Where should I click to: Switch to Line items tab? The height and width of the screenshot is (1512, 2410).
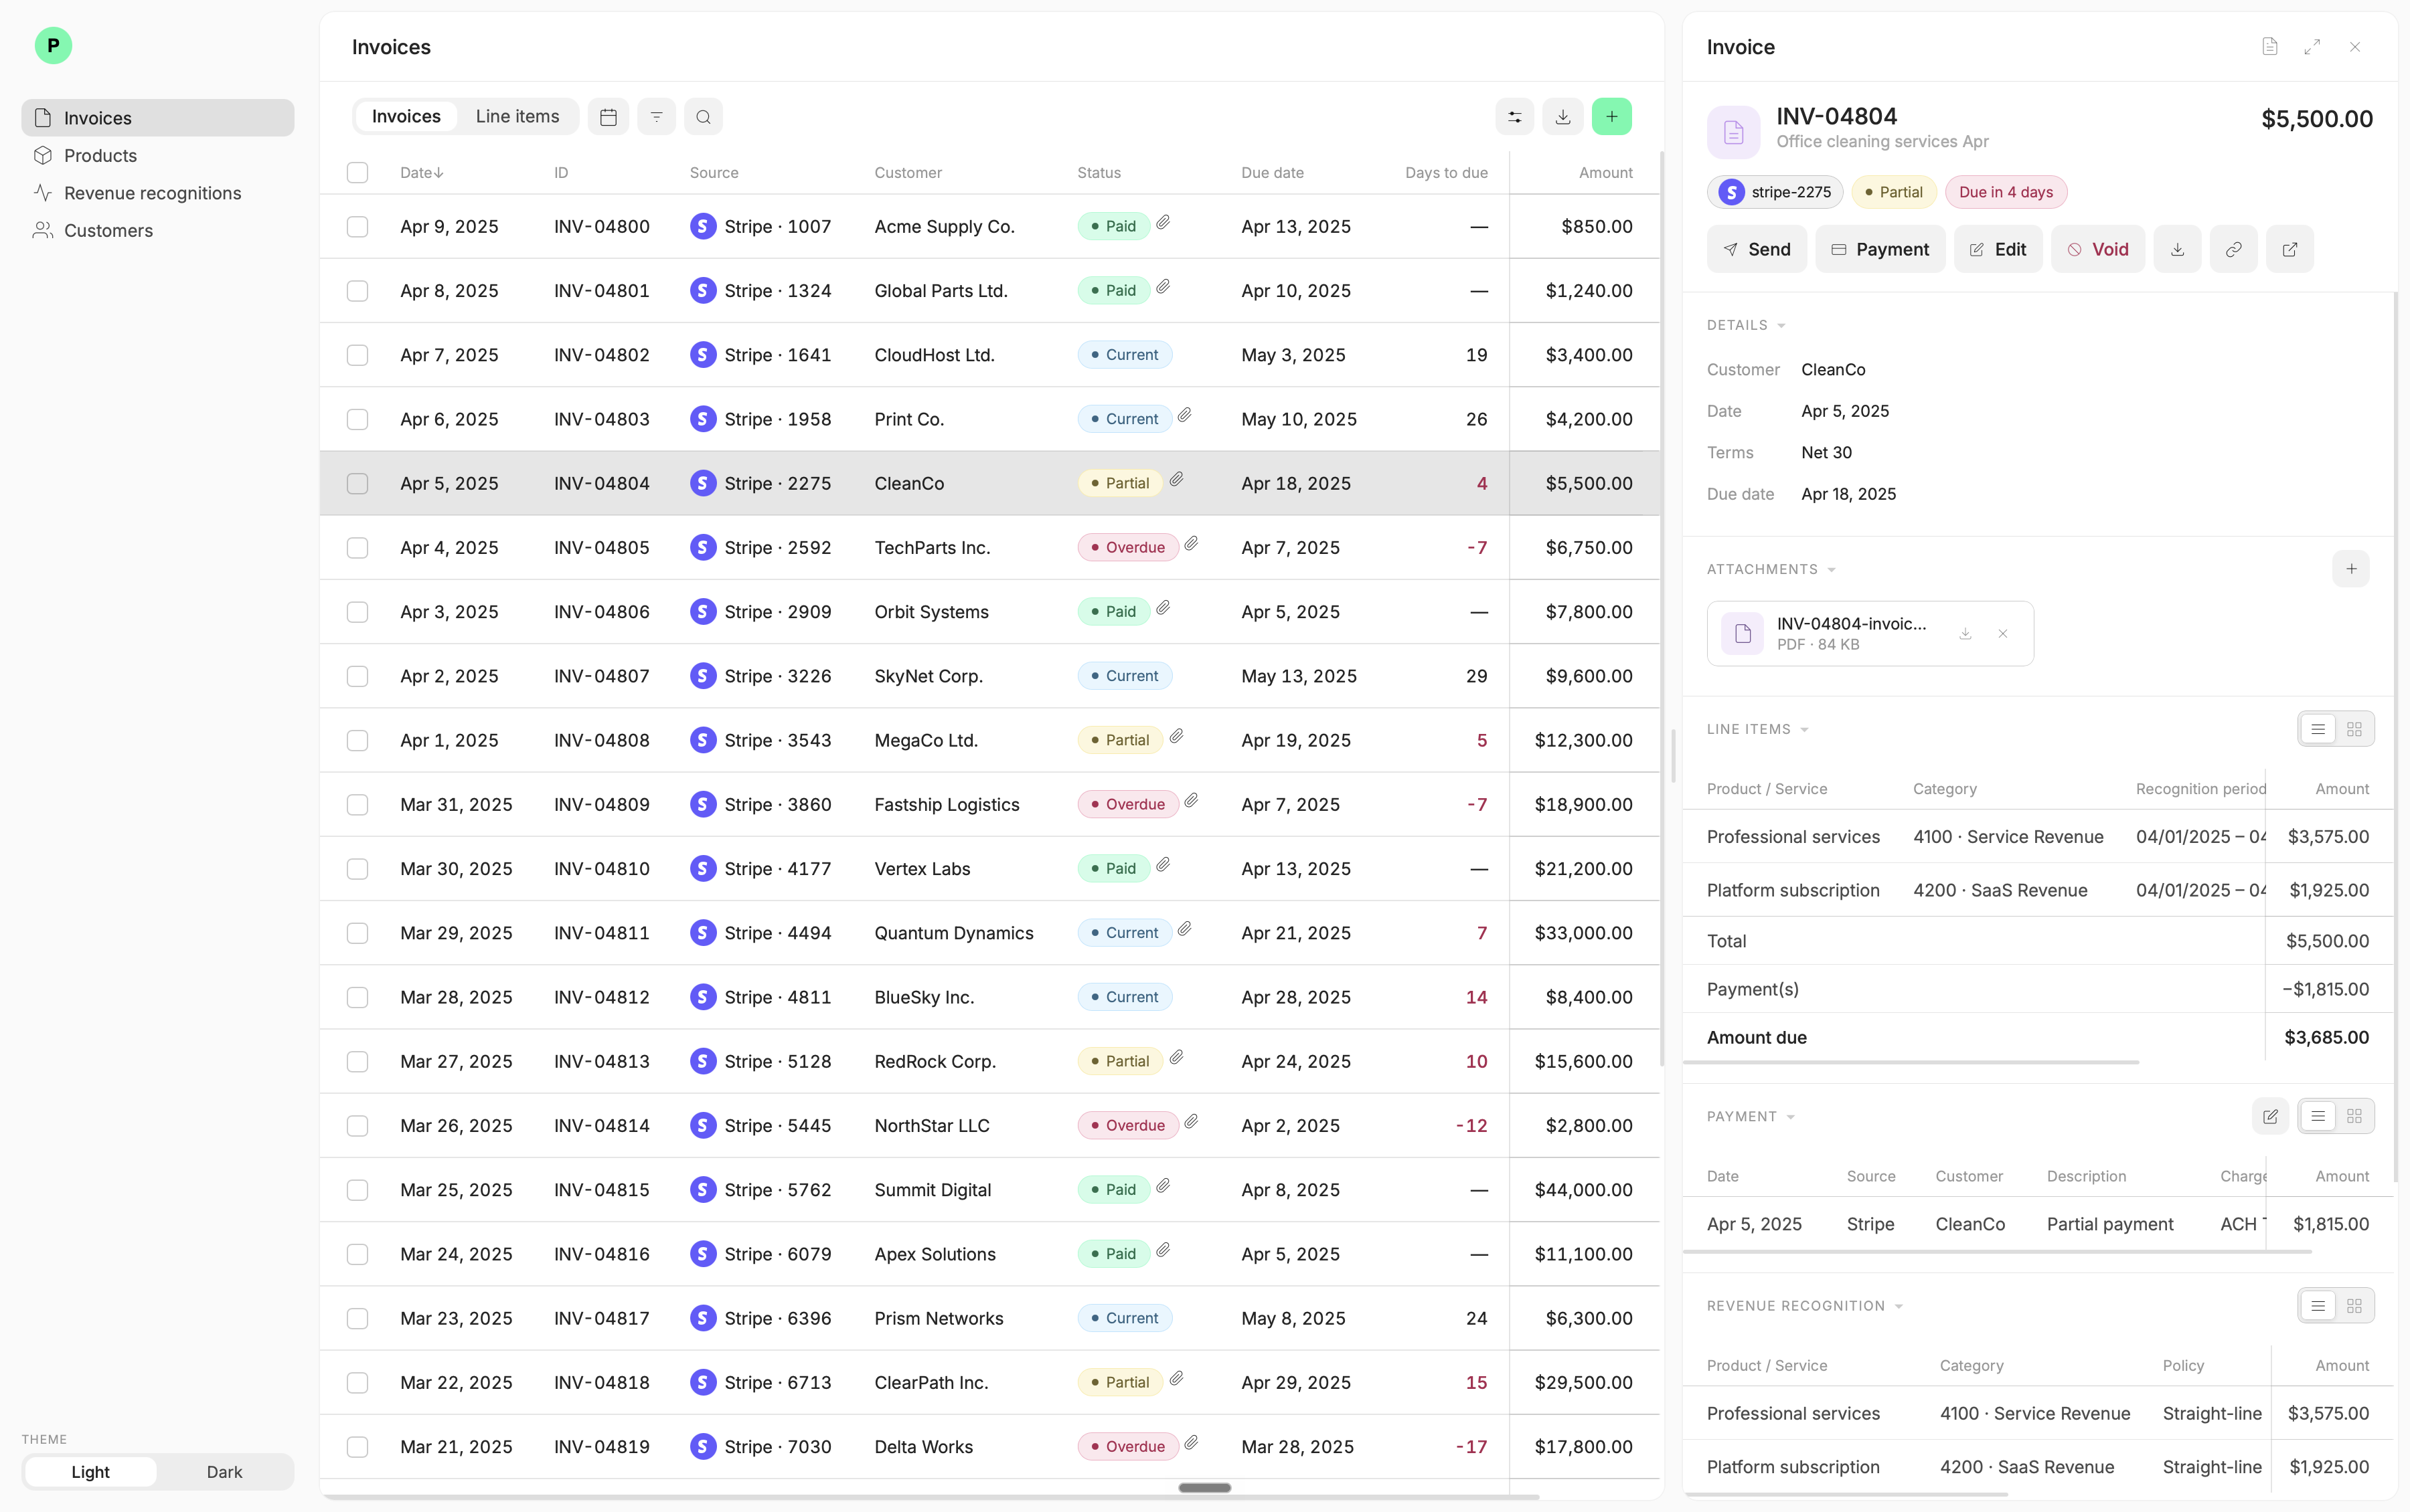[517, 117]
